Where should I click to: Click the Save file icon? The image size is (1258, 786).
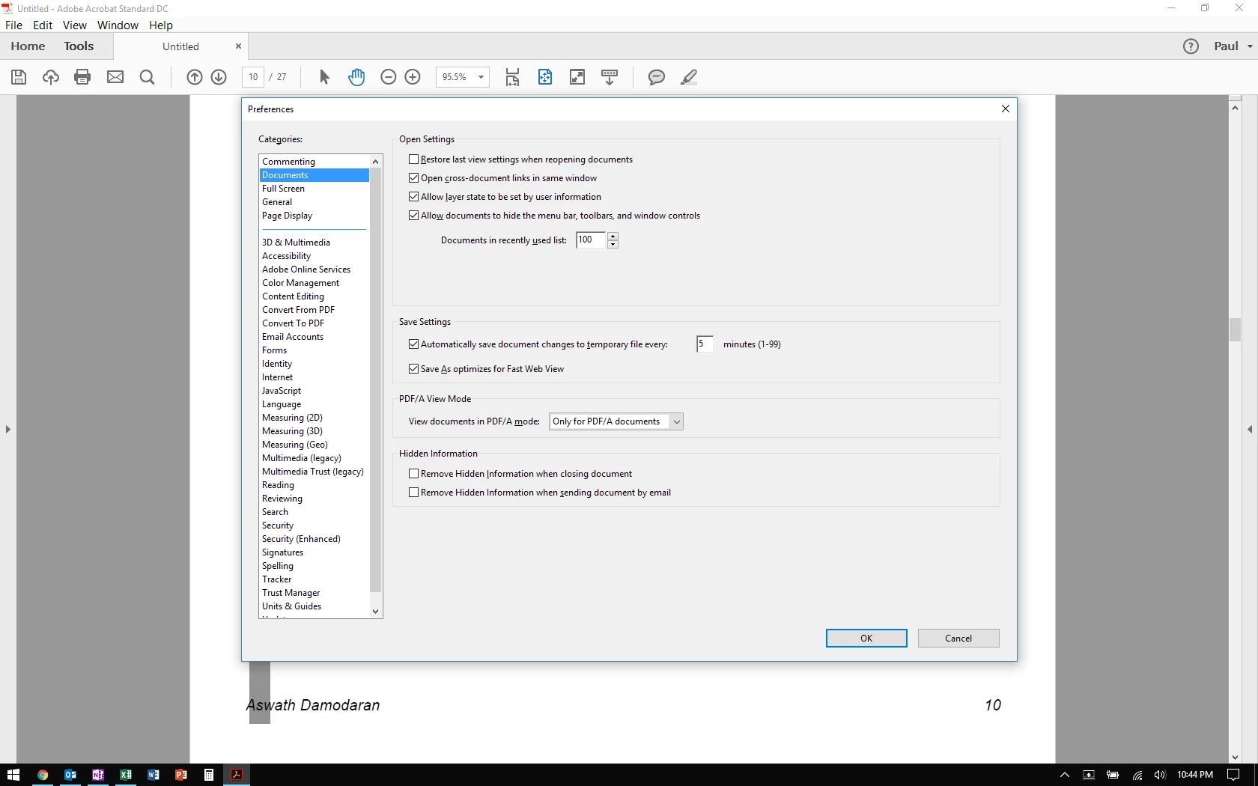point(19,77)
